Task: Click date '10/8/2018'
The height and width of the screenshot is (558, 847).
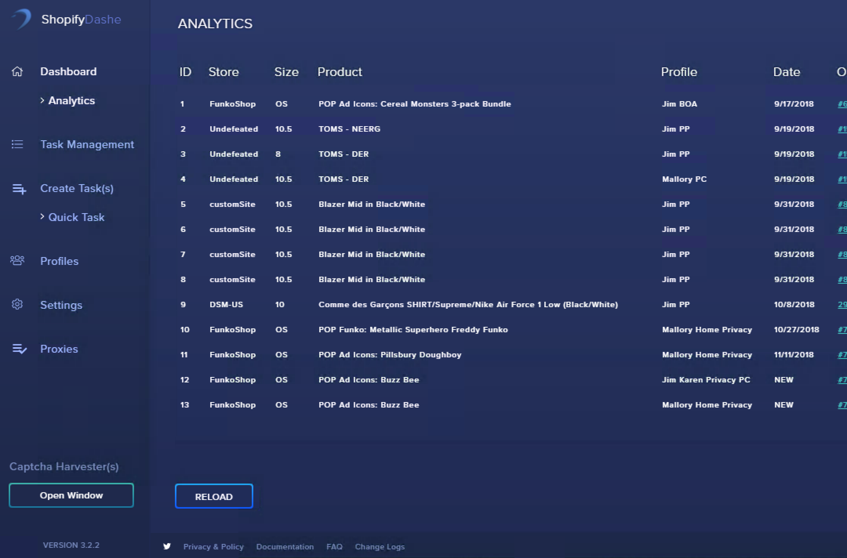Action: [x=794, y=304]
